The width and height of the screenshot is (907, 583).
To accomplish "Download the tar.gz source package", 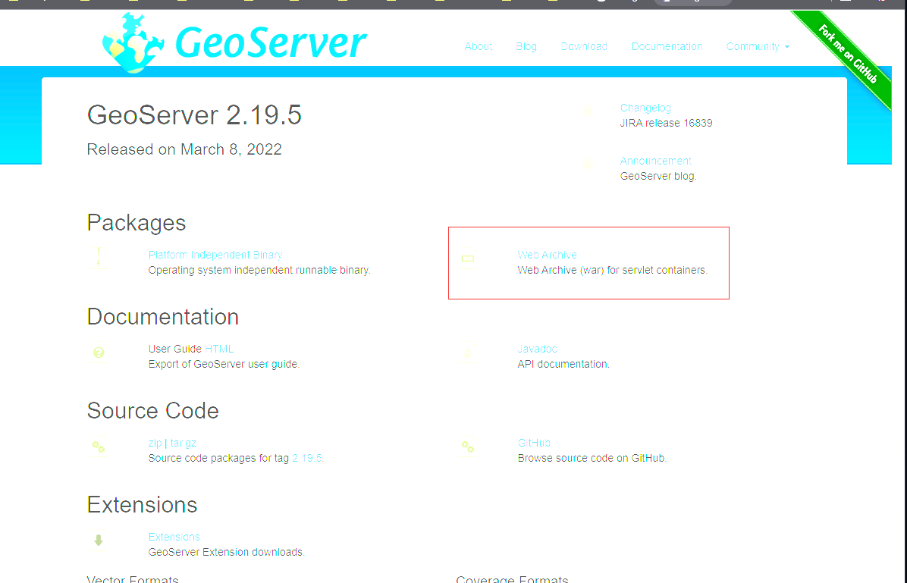I will 183,443.
